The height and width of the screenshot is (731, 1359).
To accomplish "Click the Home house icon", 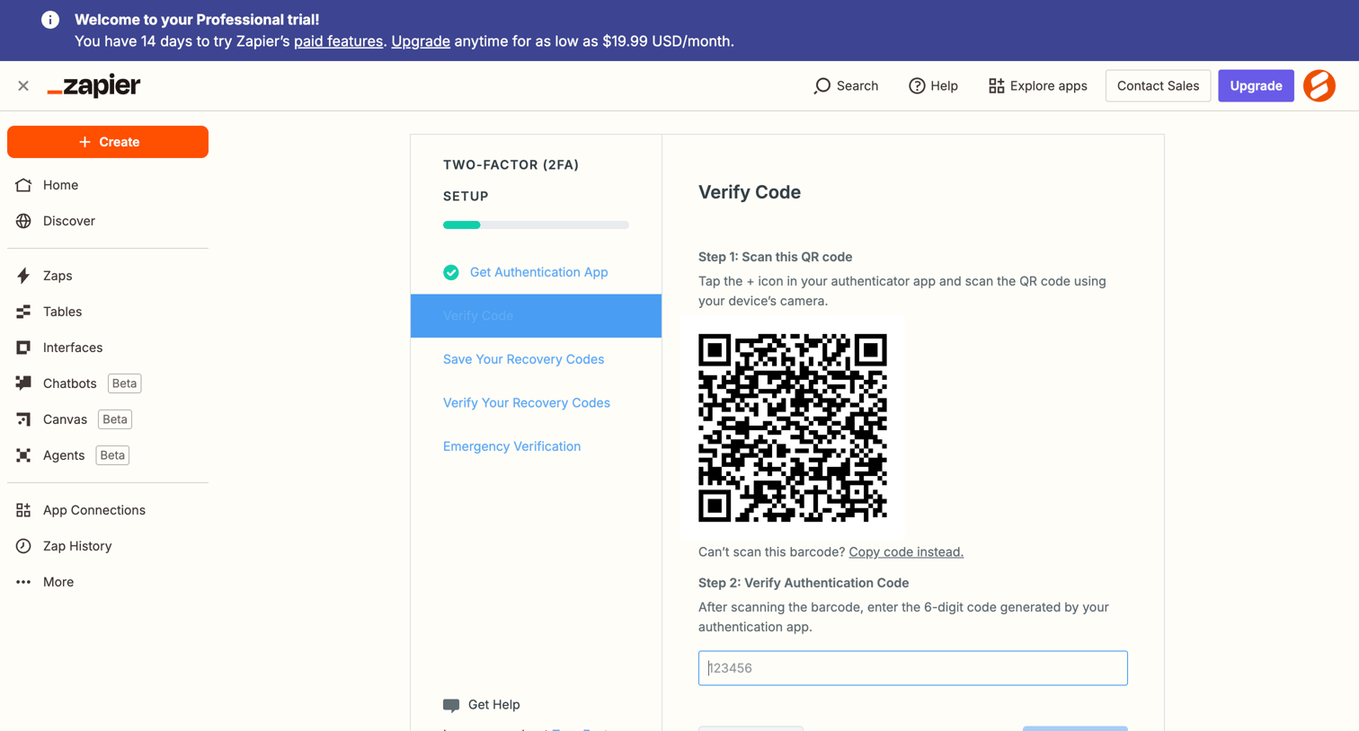I will click(x=23, y=185).
